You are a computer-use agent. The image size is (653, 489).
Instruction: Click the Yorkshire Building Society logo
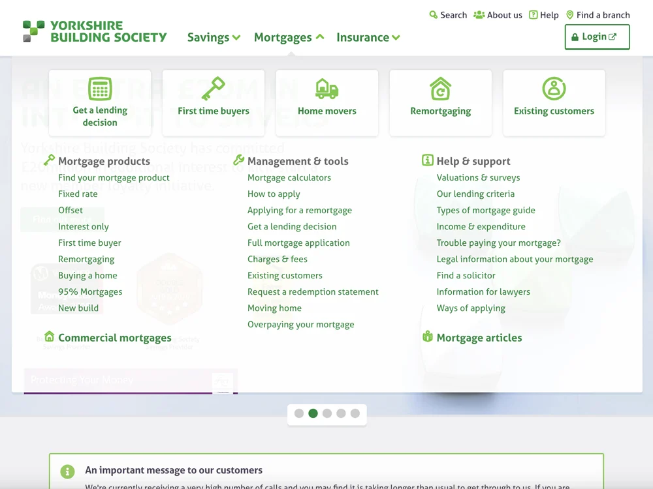pyautogui.click(x=95, y=31)
